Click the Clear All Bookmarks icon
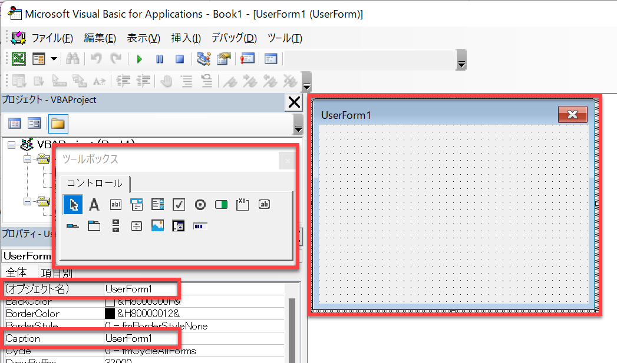Image resolution: width=617 pixels, height=363 pixels. click(x=290, y=81)
